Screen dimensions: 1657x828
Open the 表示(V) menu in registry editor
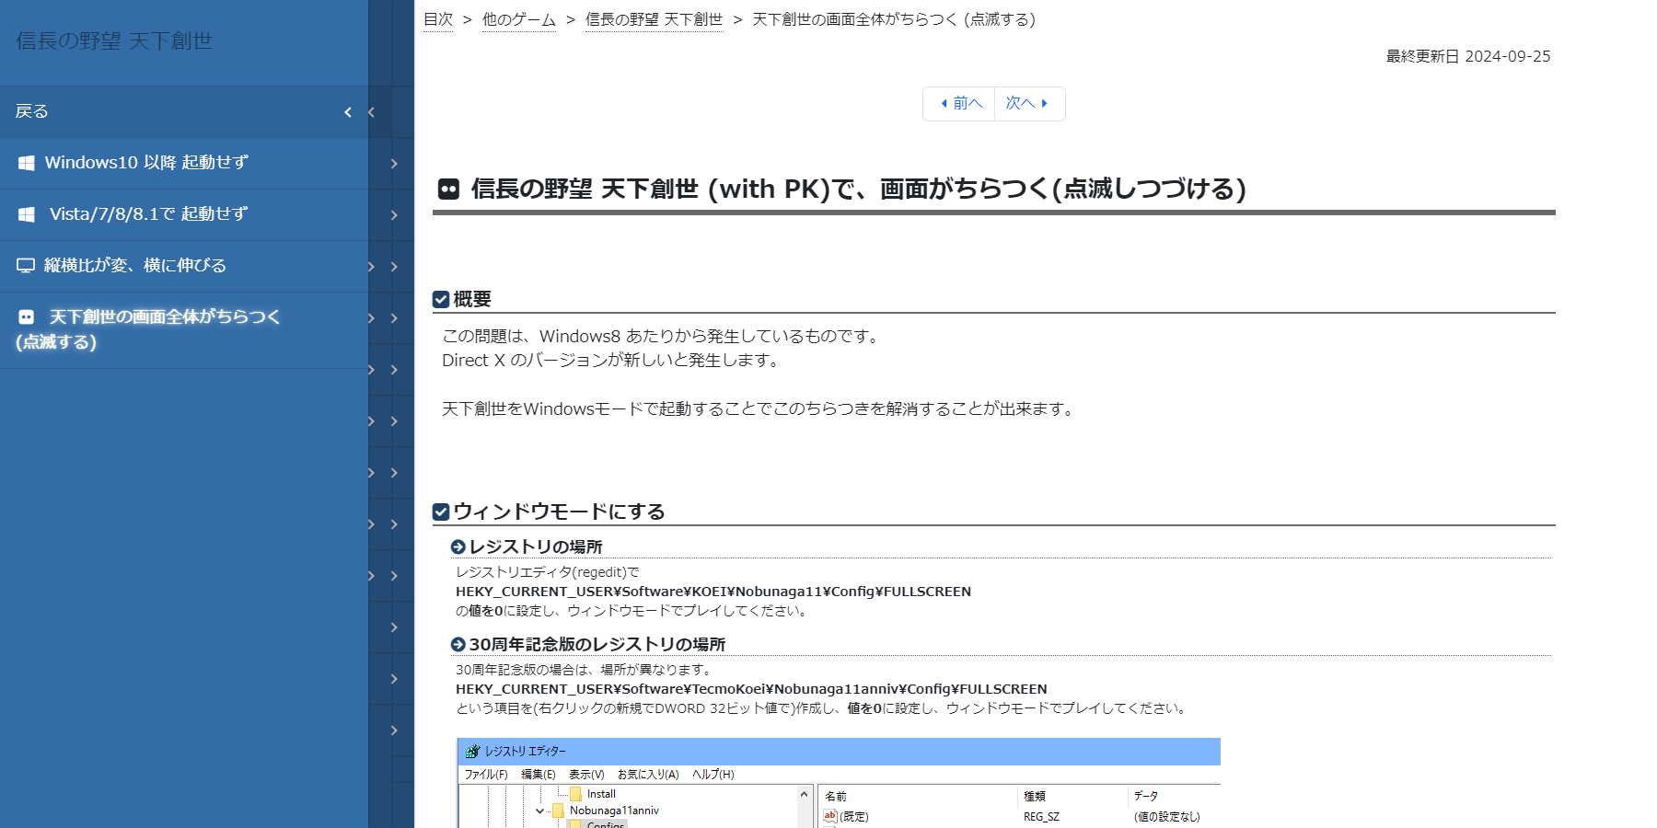586,775
